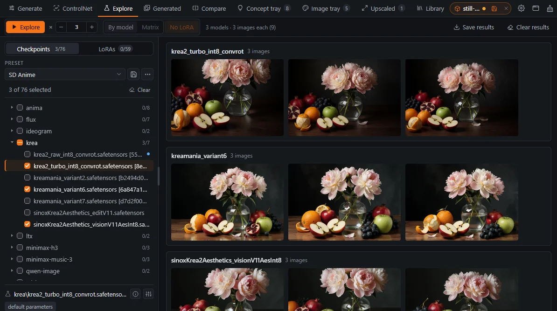Viewport: 557px width, 311px height.
Task: Switch to the LoRAs sub-tab
Action: 115,49
